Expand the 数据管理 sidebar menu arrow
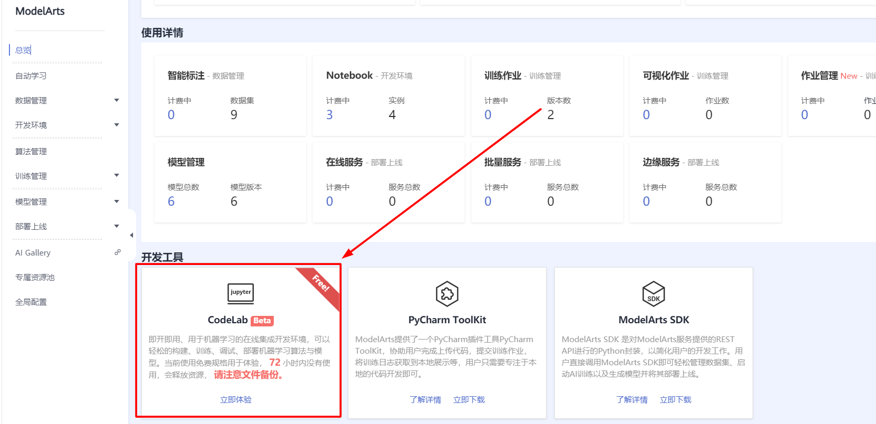Viewport: 876px width, 424px height. pos(117,100)
